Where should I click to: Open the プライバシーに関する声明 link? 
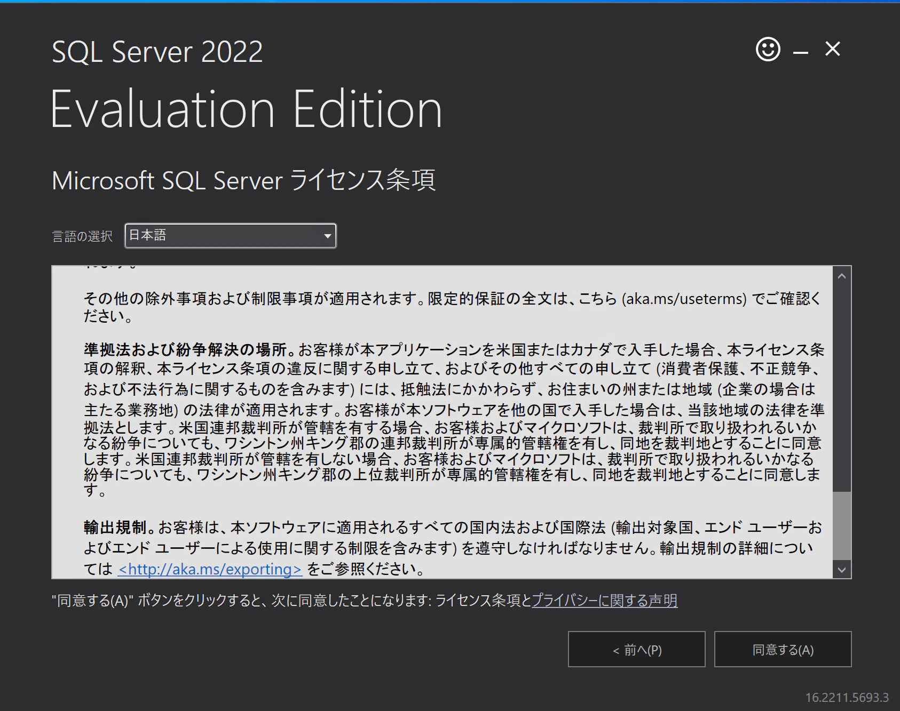[x=605, y=601]
